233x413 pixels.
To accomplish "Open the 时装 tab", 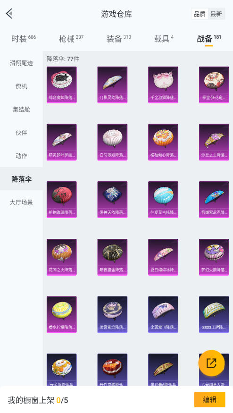I will tap(24, 39).
